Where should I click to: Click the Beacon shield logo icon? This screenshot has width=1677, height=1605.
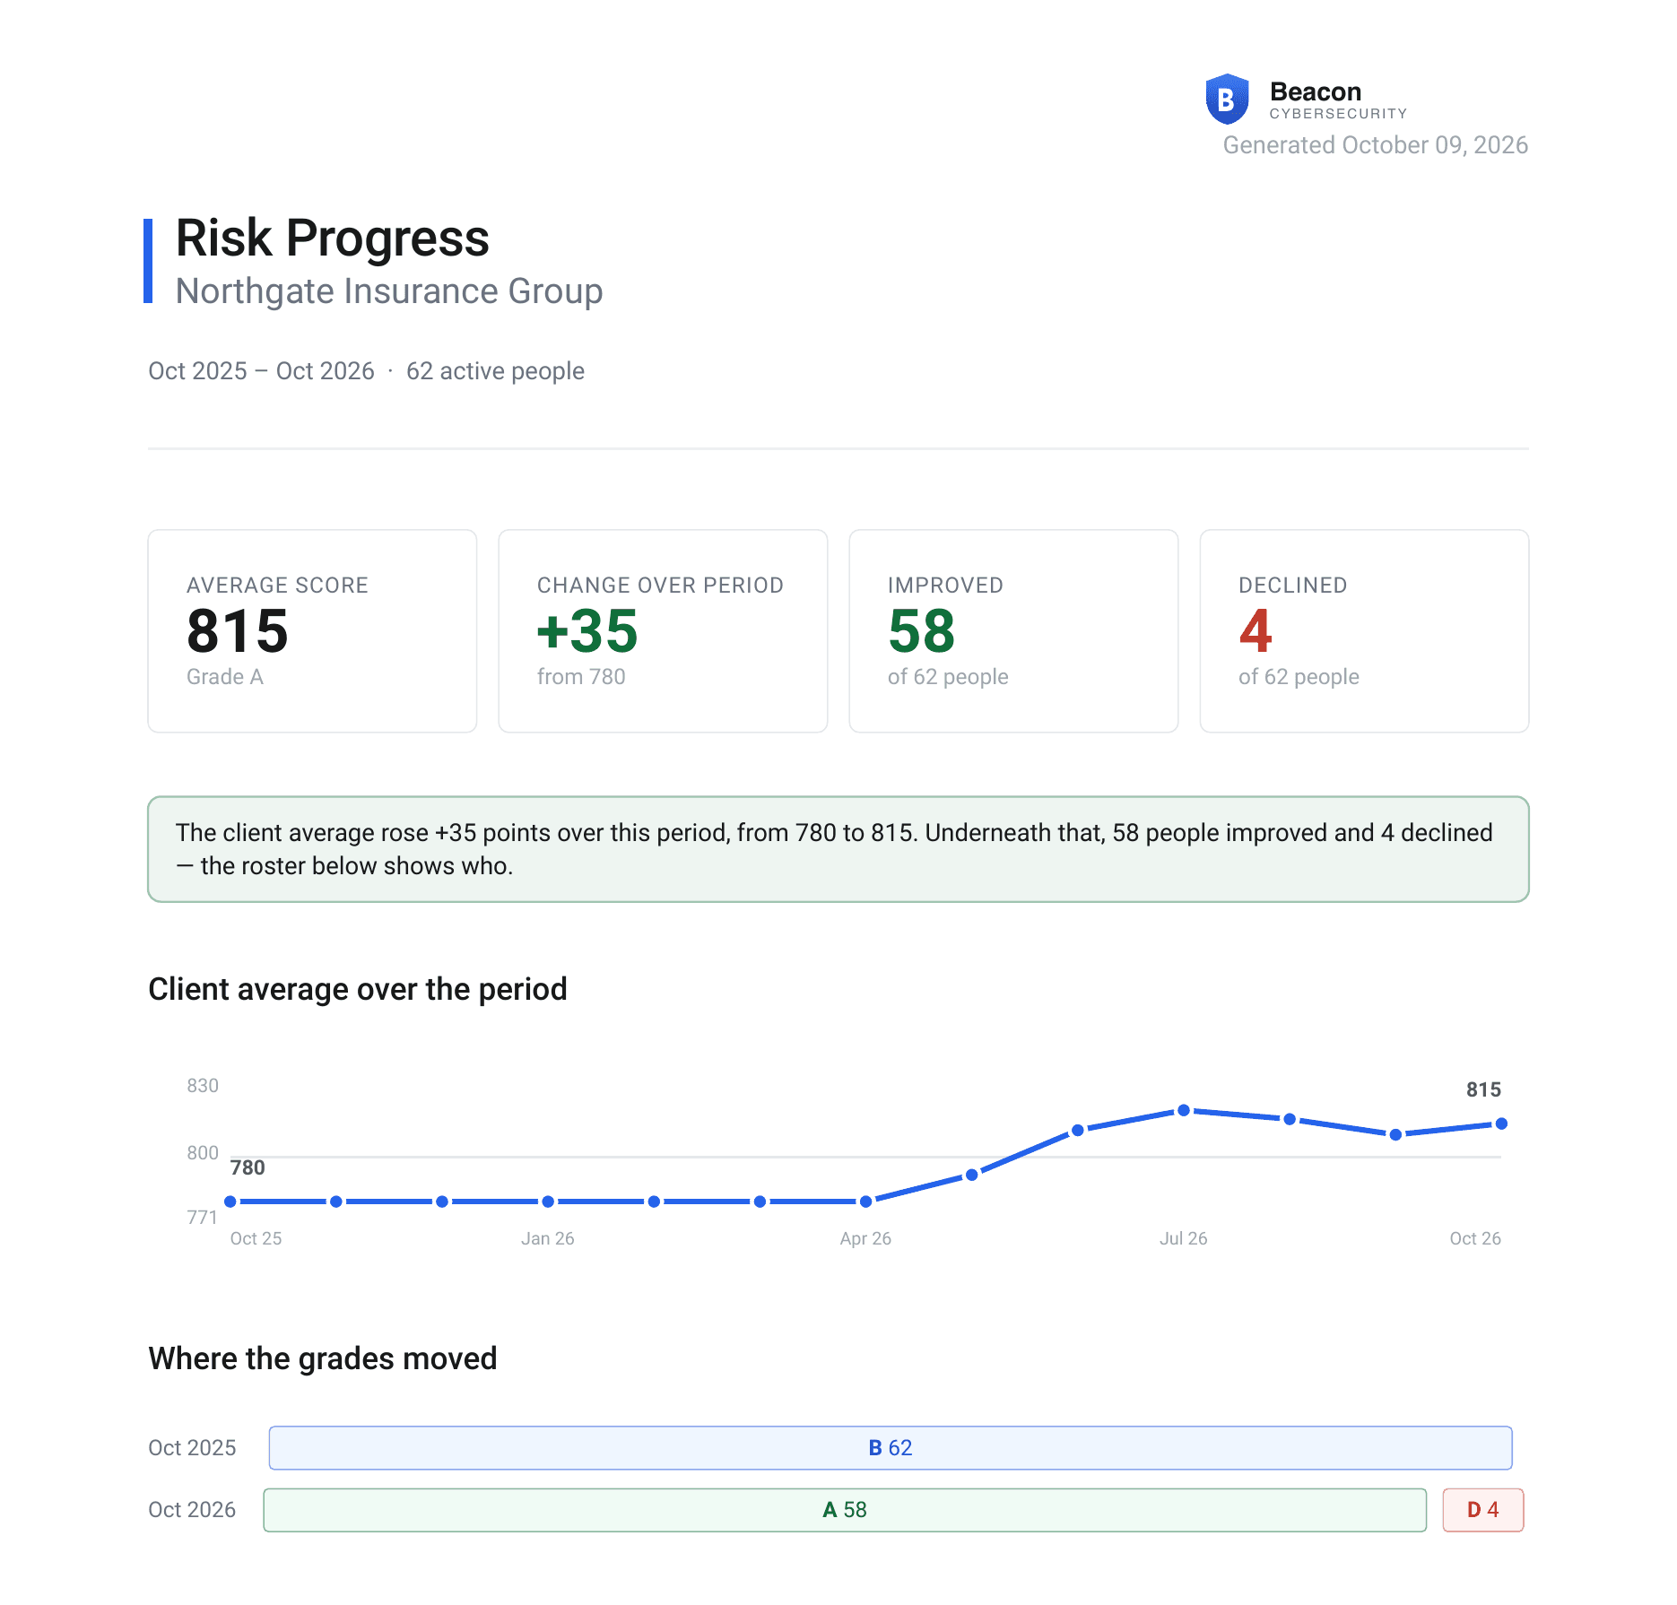tap(1227, 99)
